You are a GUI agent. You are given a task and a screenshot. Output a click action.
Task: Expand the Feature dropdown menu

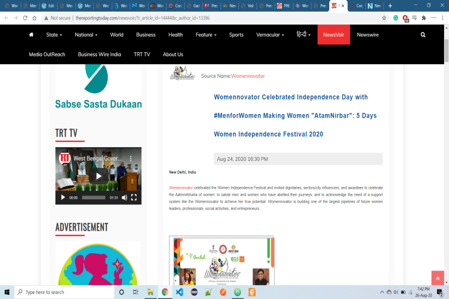[206, 35]
